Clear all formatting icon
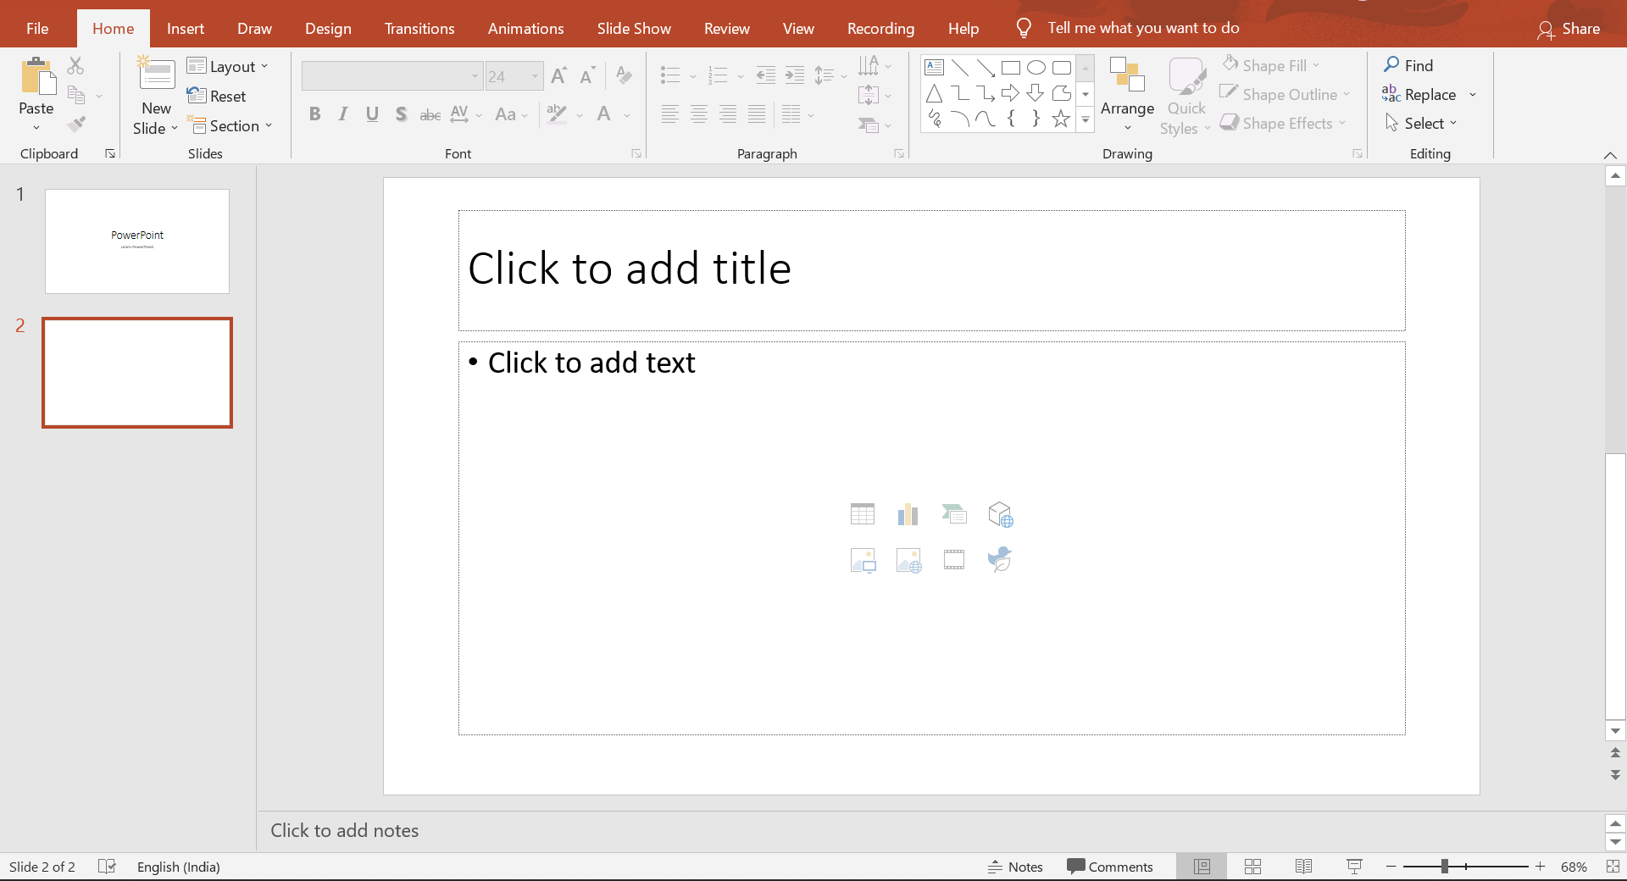 point(625,75)
